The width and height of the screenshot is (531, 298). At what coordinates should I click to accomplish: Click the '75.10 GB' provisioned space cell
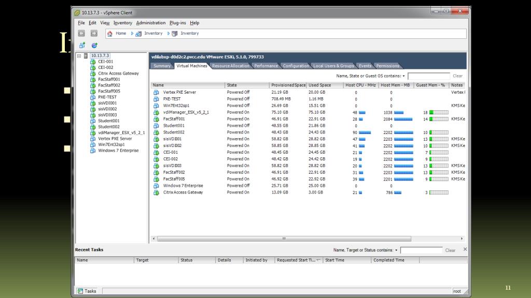280,112
